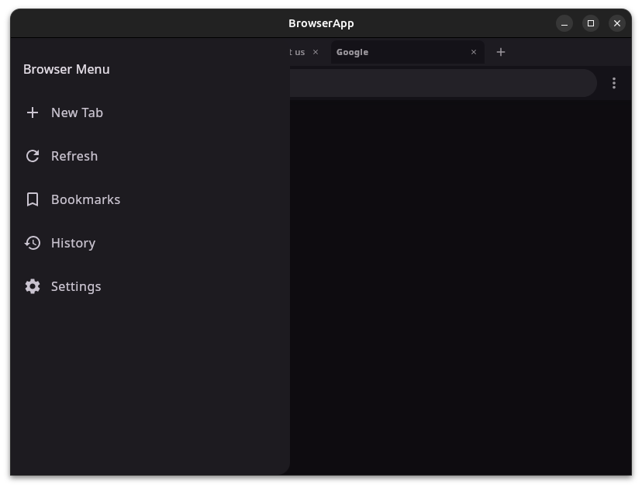
Task: Click the address bar field
Action: pyautogui.click(x=443, y=83)
